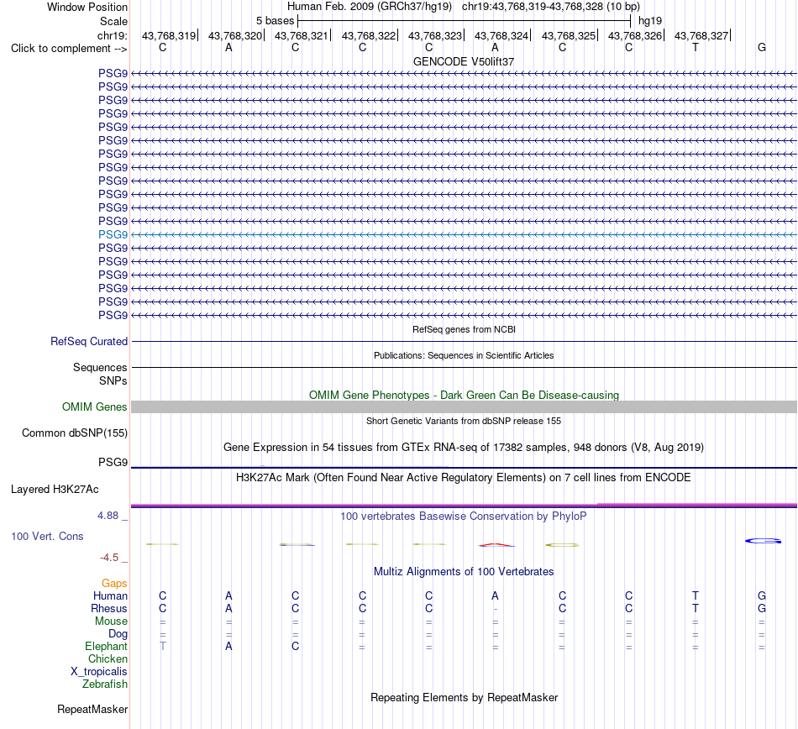Click the Scale track label
Image resolution: width=798 pixels, height=729 pixels.
[x=113, y=21]
